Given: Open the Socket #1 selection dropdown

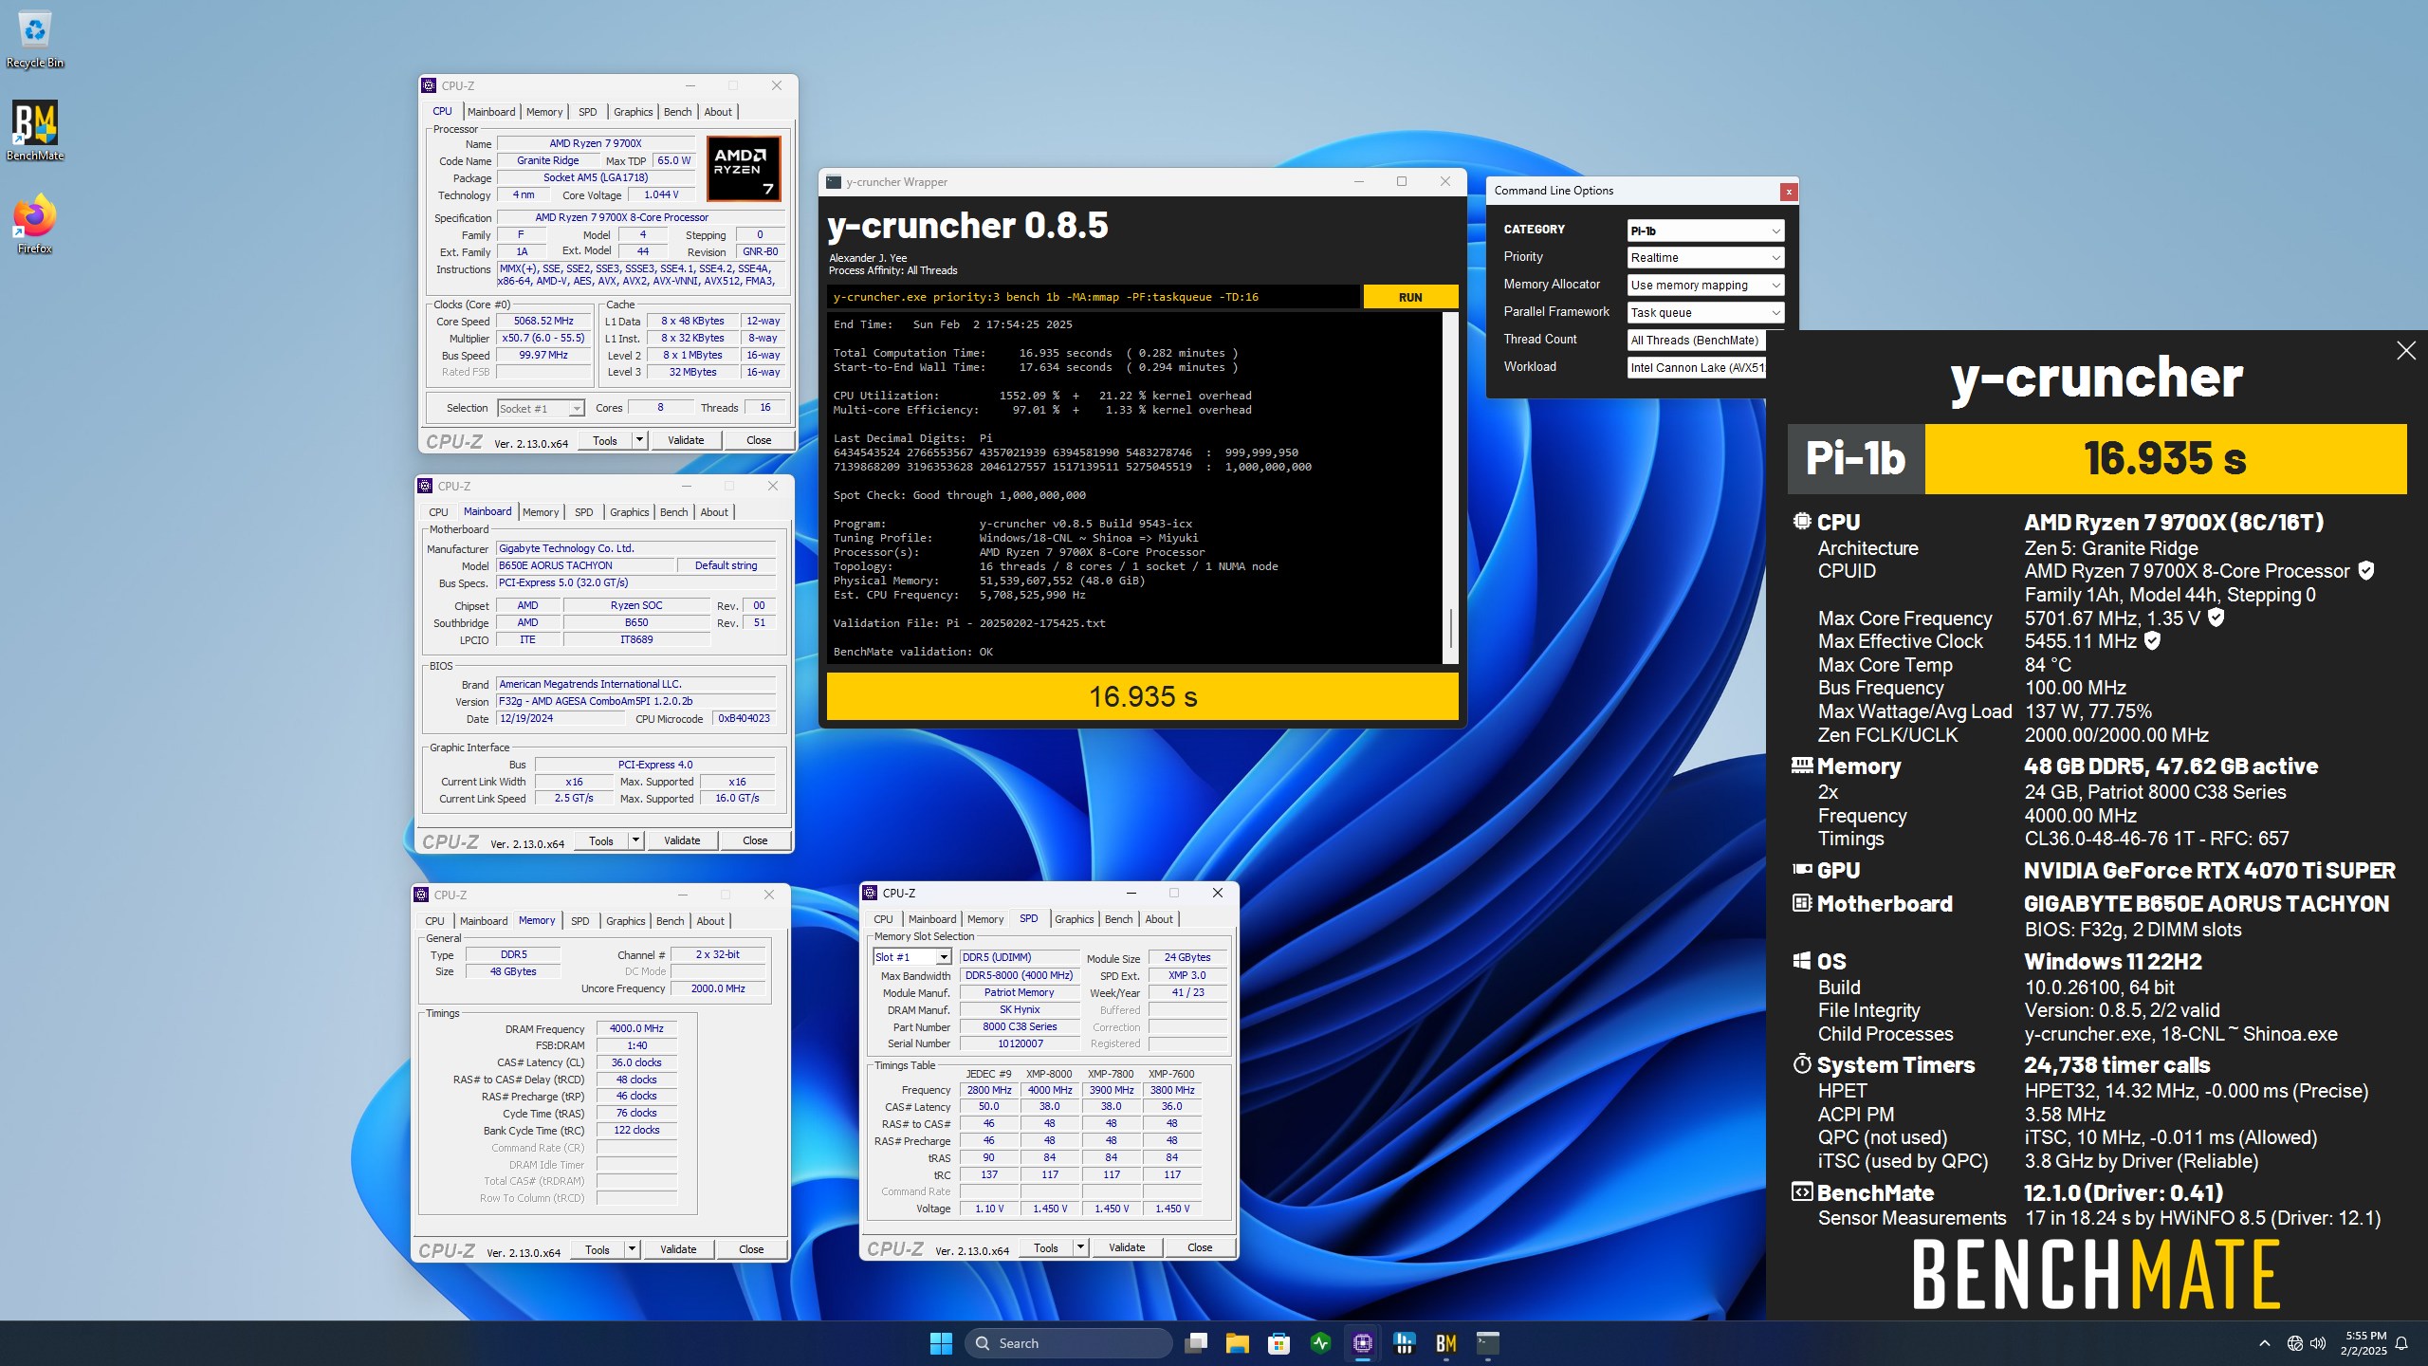Looking at the screenshot, I should tap(541, 409).
